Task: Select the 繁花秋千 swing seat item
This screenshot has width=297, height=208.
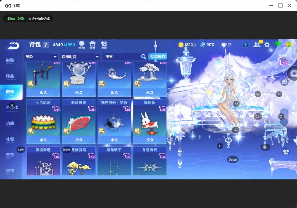Action: tap(114, 161)
